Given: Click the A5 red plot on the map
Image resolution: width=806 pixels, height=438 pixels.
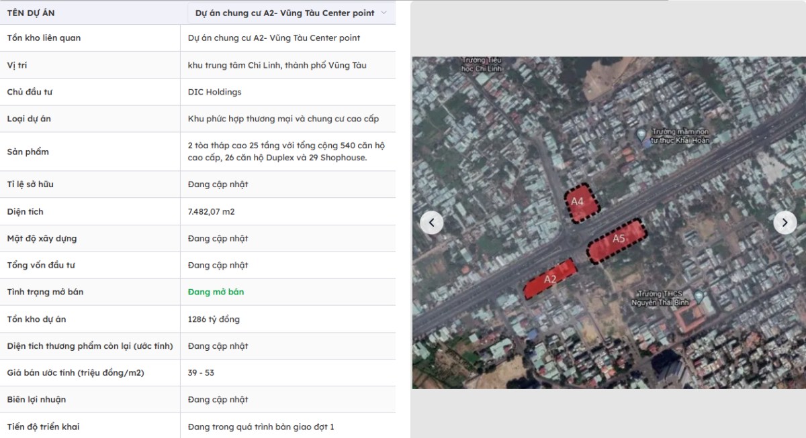Looking at the screenshot, I should [x=617, y=241].
